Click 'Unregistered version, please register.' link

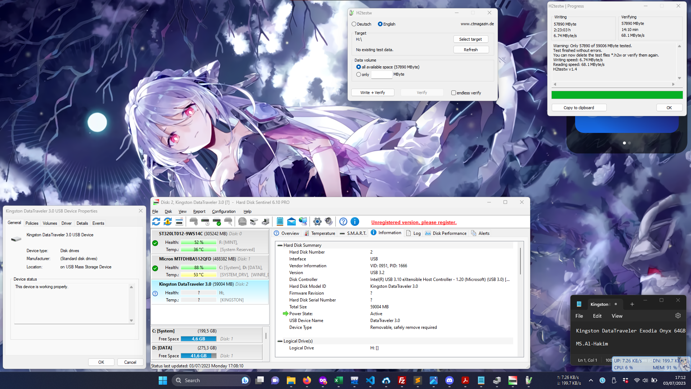click(414, 222)
